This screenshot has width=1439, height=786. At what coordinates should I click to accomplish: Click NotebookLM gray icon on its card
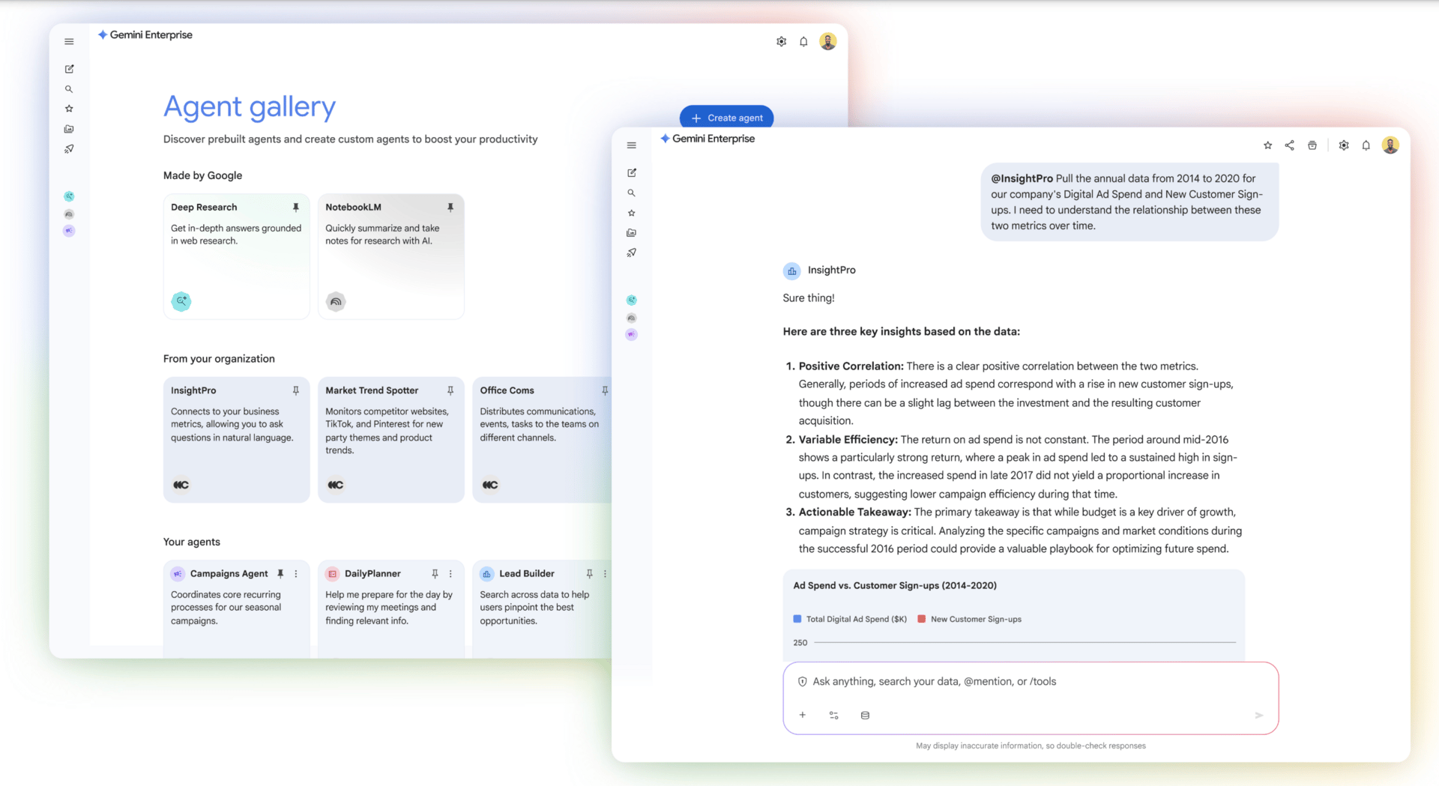click(336, 301)
